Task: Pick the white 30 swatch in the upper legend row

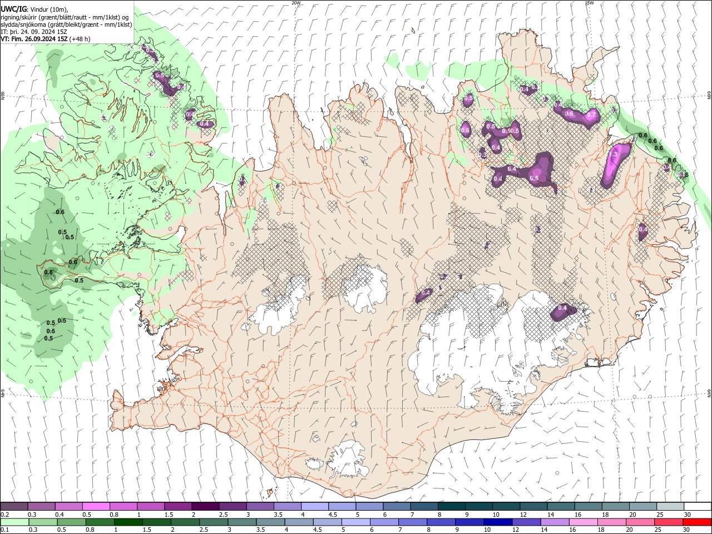Action: tap(698, 507)
